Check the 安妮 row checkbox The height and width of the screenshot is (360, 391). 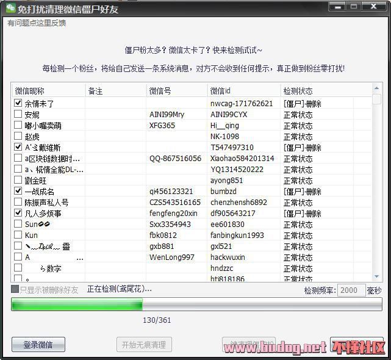(18, 113)
